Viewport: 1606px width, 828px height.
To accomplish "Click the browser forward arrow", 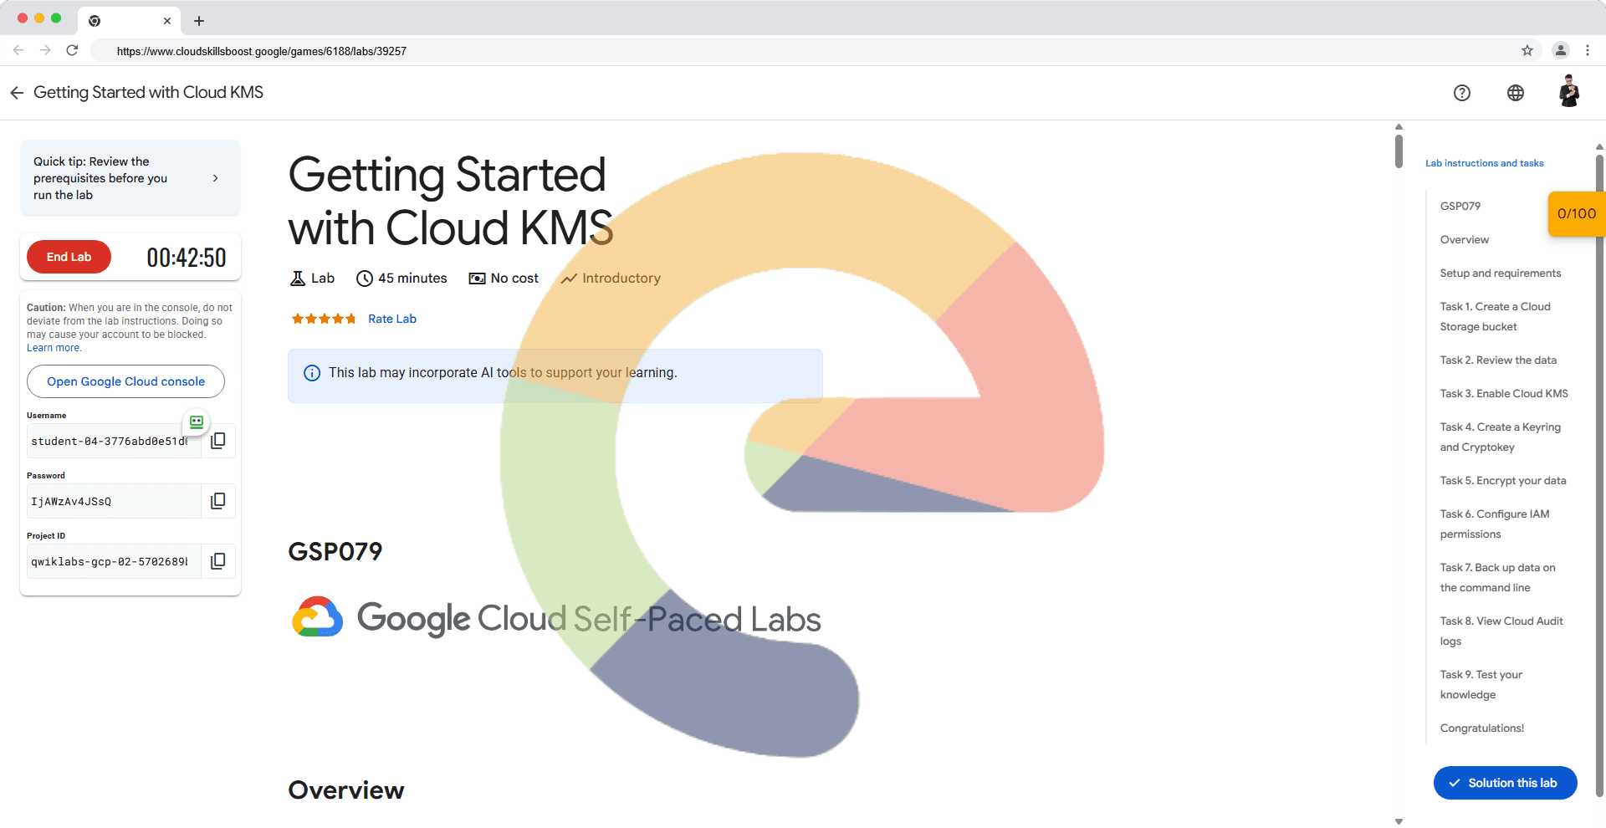I will click(x=45, y=50).
